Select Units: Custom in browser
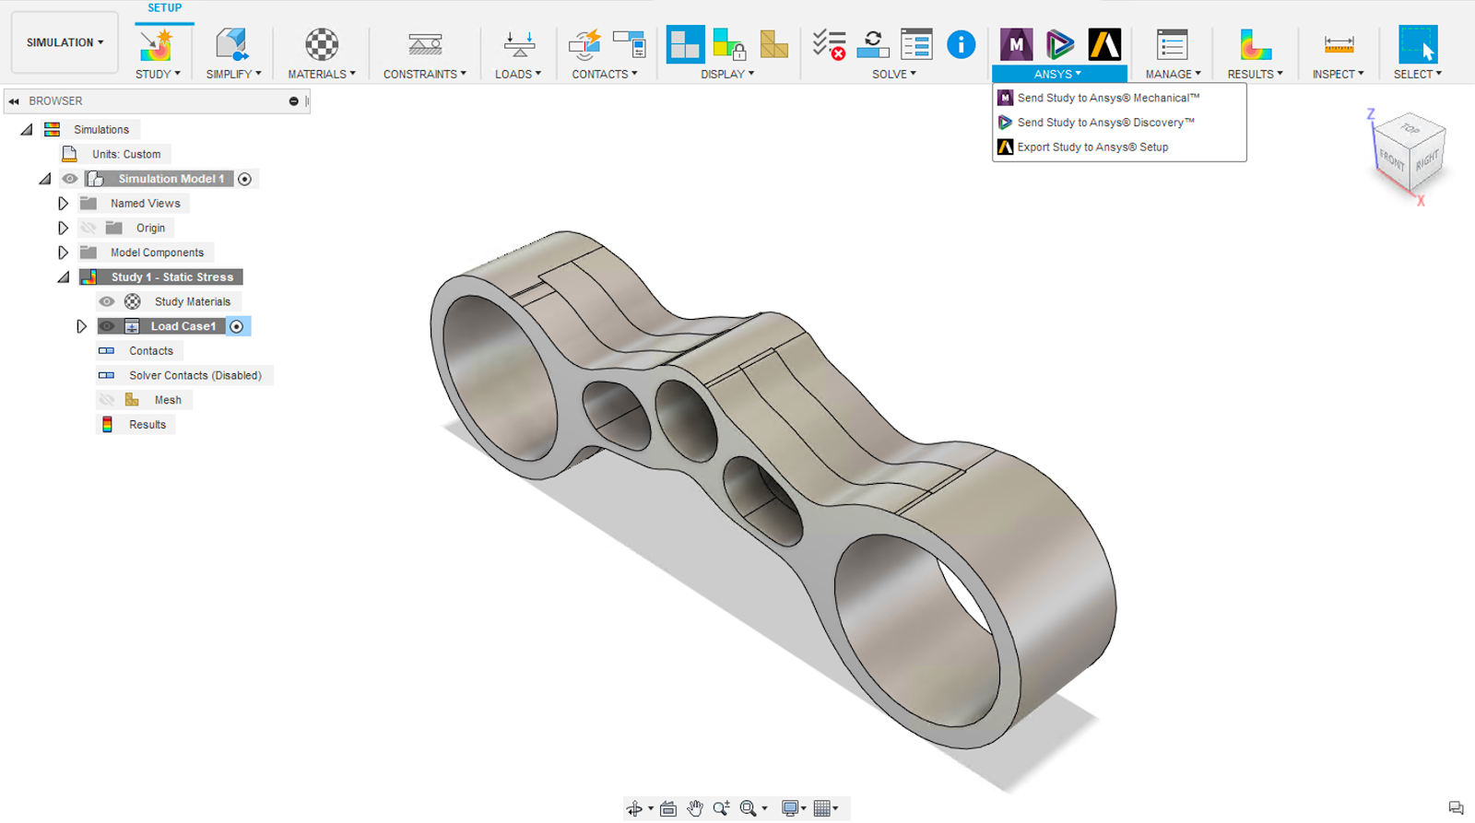The height and width of the screenshot is (823, 1475). click(126, 155)
